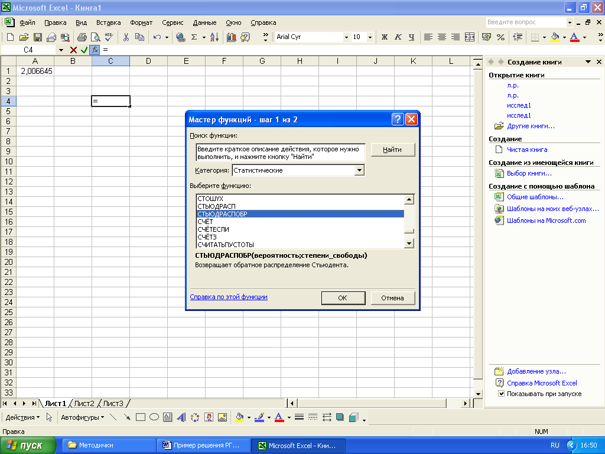Image resolution: width=605 pixels, height=454 pixels.
Task: Open the Действия drawing menu
Action: 22,417
